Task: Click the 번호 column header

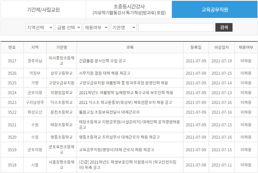Action: click(12, 48)
